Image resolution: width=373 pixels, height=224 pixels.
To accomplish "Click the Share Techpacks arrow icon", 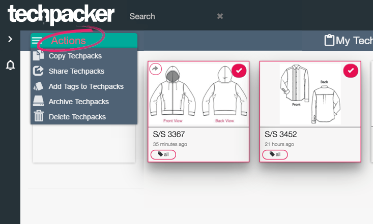I will (38, 71).
